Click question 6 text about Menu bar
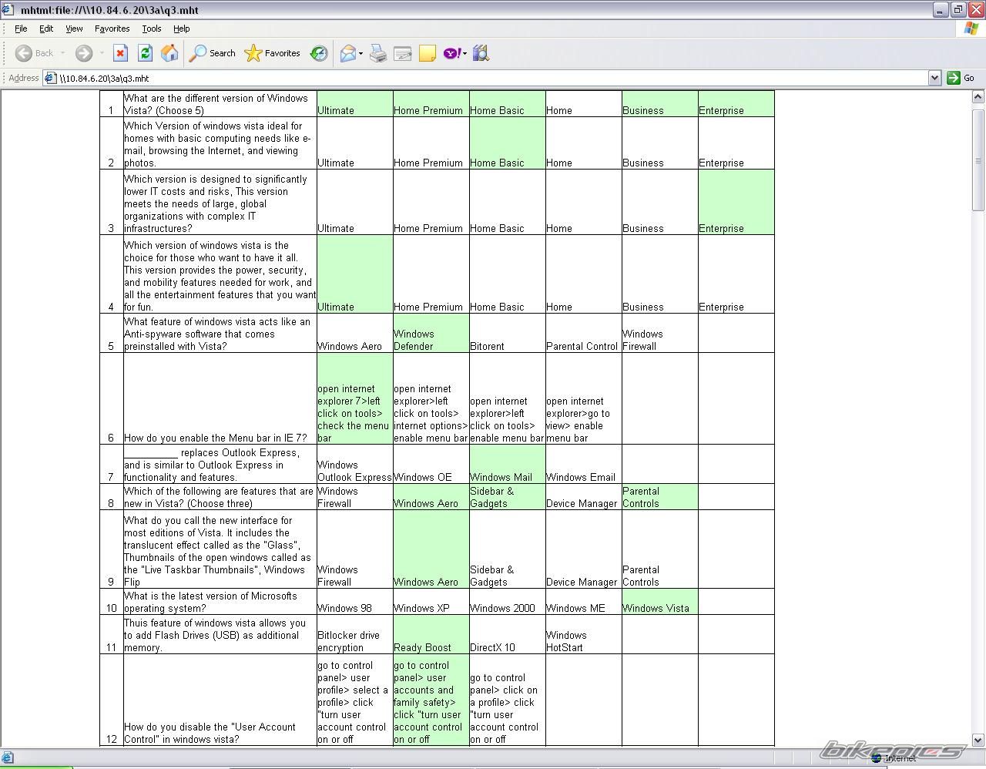The width and height of the screenshot is (986, 769). (216, 438)
